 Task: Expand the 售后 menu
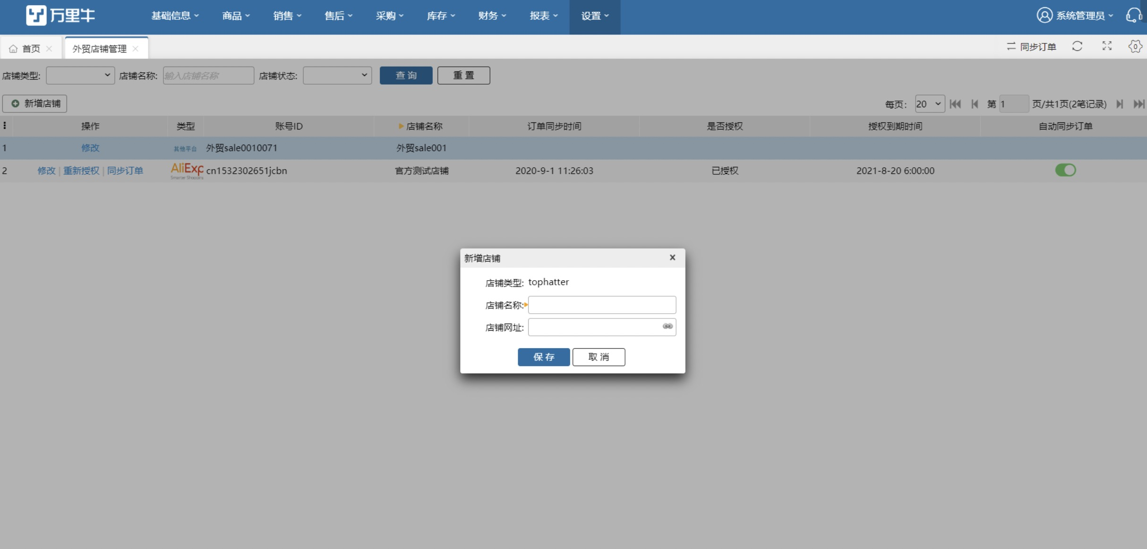pos(338,16)
